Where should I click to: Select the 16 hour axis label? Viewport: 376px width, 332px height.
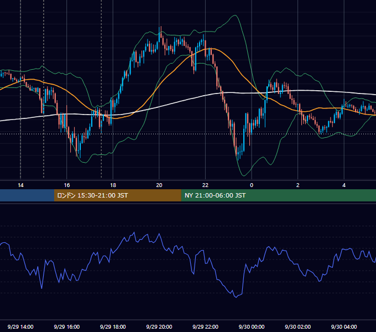tap(67, 185)
